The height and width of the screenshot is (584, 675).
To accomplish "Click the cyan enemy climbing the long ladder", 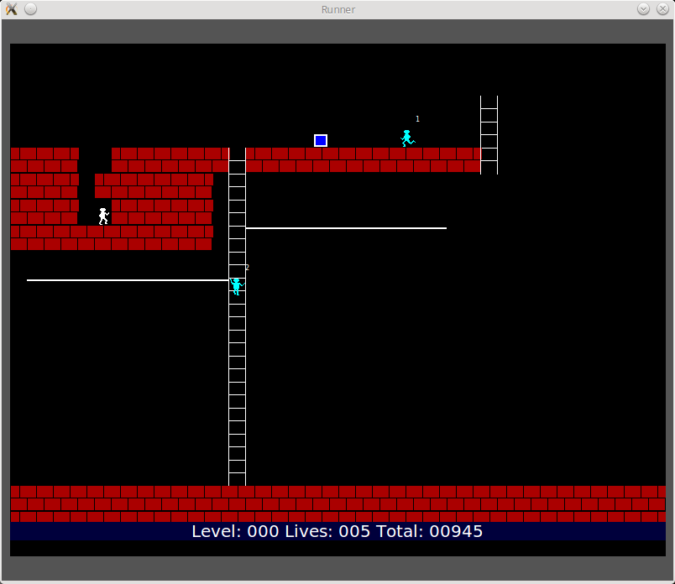I will coord(237,286).
